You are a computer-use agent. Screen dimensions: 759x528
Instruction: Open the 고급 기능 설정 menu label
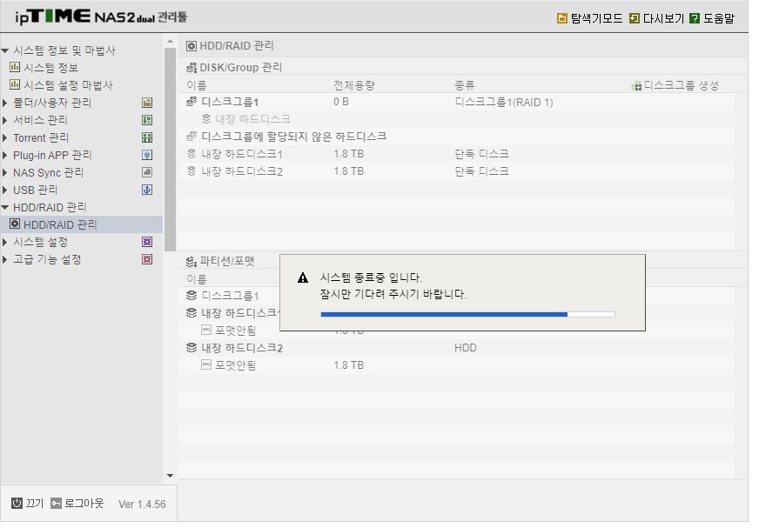pyautogui.click(x=47, y=259)
